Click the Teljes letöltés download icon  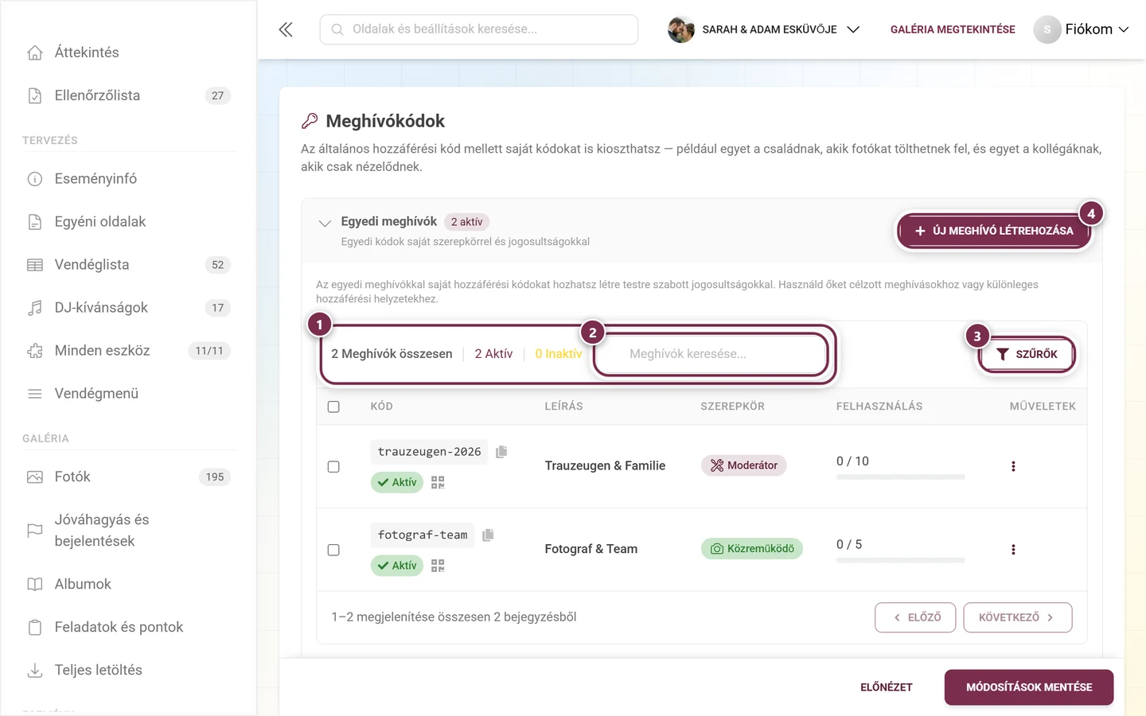[x=35, y=671]
